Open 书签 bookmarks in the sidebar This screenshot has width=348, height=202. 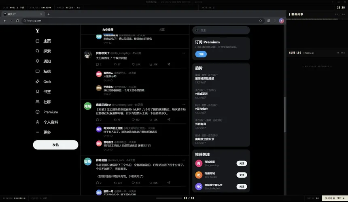[x=43, y=91]
